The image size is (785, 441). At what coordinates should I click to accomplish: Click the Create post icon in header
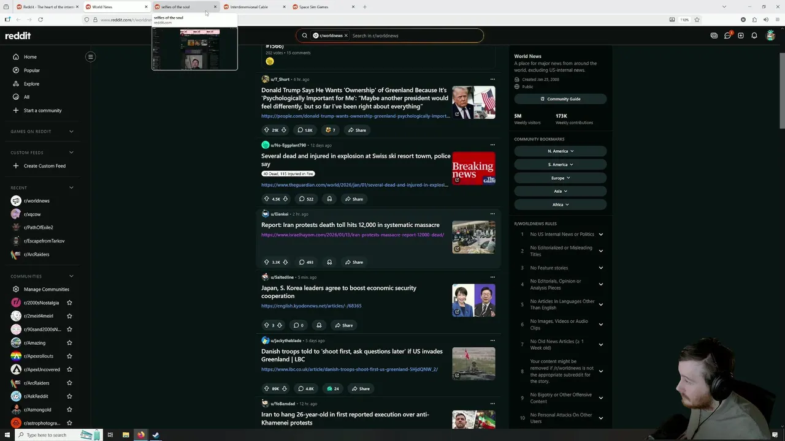(741, 36)
